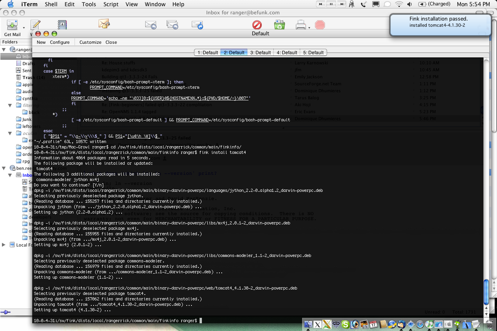Image resolution: width=497 pixels, height=331 pixels.
Task: Expand the Local Folders tree
Action: click(x=4, y=245)
